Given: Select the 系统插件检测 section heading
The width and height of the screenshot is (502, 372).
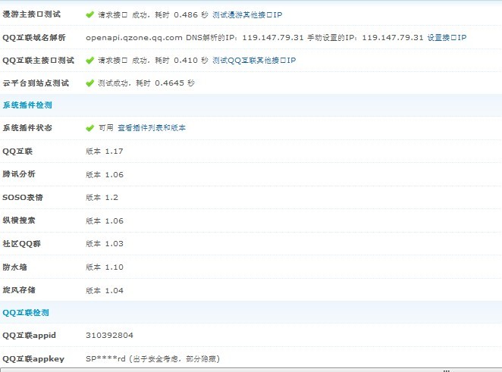Looking at the screenshot, I should coord(27,105).
